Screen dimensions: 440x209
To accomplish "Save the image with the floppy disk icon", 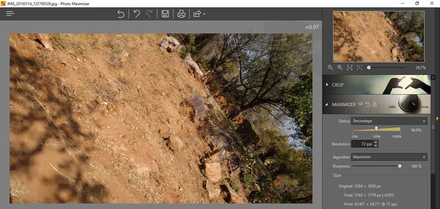I will (x=165, y=14).
